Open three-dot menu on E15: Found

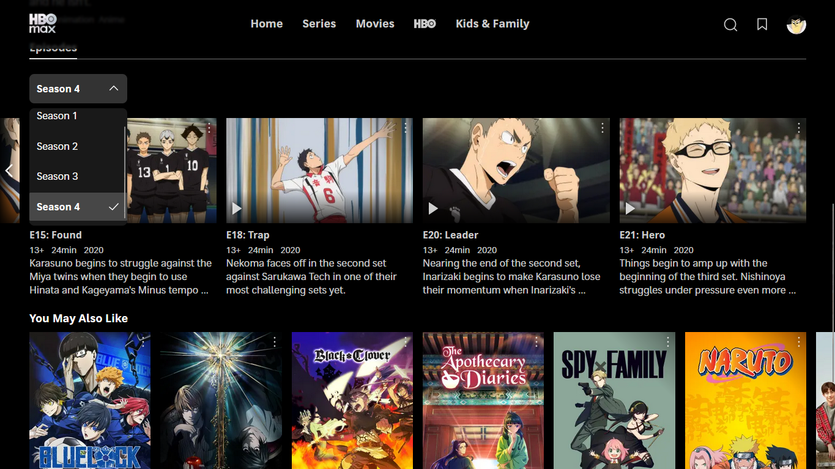point(209,128)
